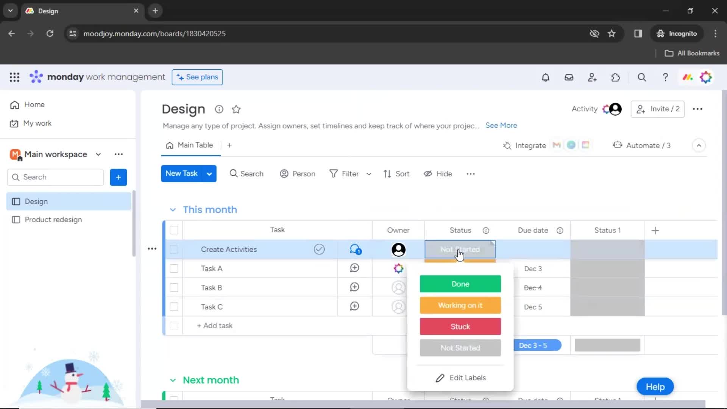This screenshot has width=727, height=409.
Task: Click the See More project description link
Action: [501, 125]
